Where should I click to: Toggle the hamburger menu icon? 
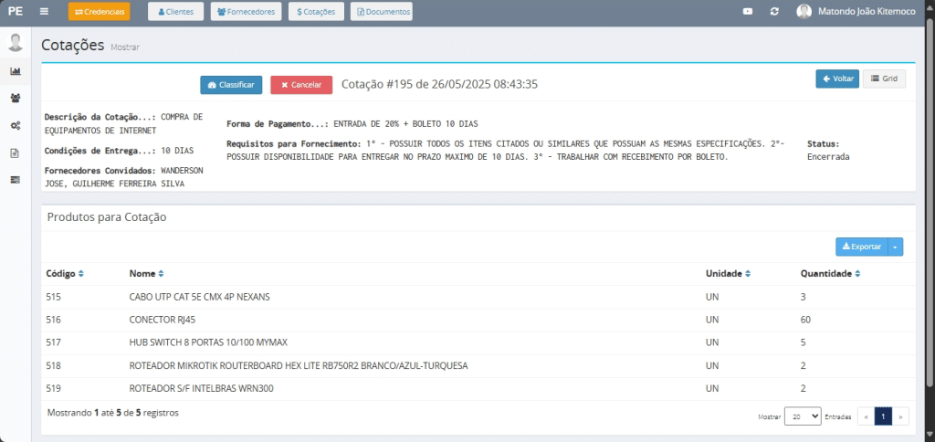tap(44, 11)
